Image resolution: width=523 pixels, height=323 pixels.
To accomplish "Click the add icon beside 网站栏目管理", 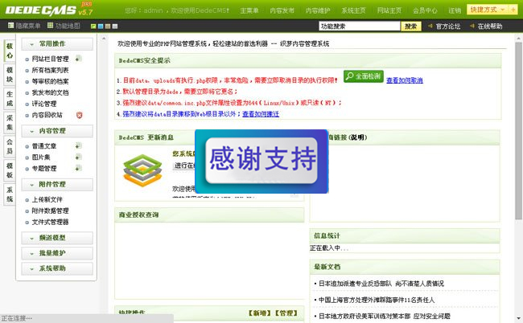I will tap(78, 59).
